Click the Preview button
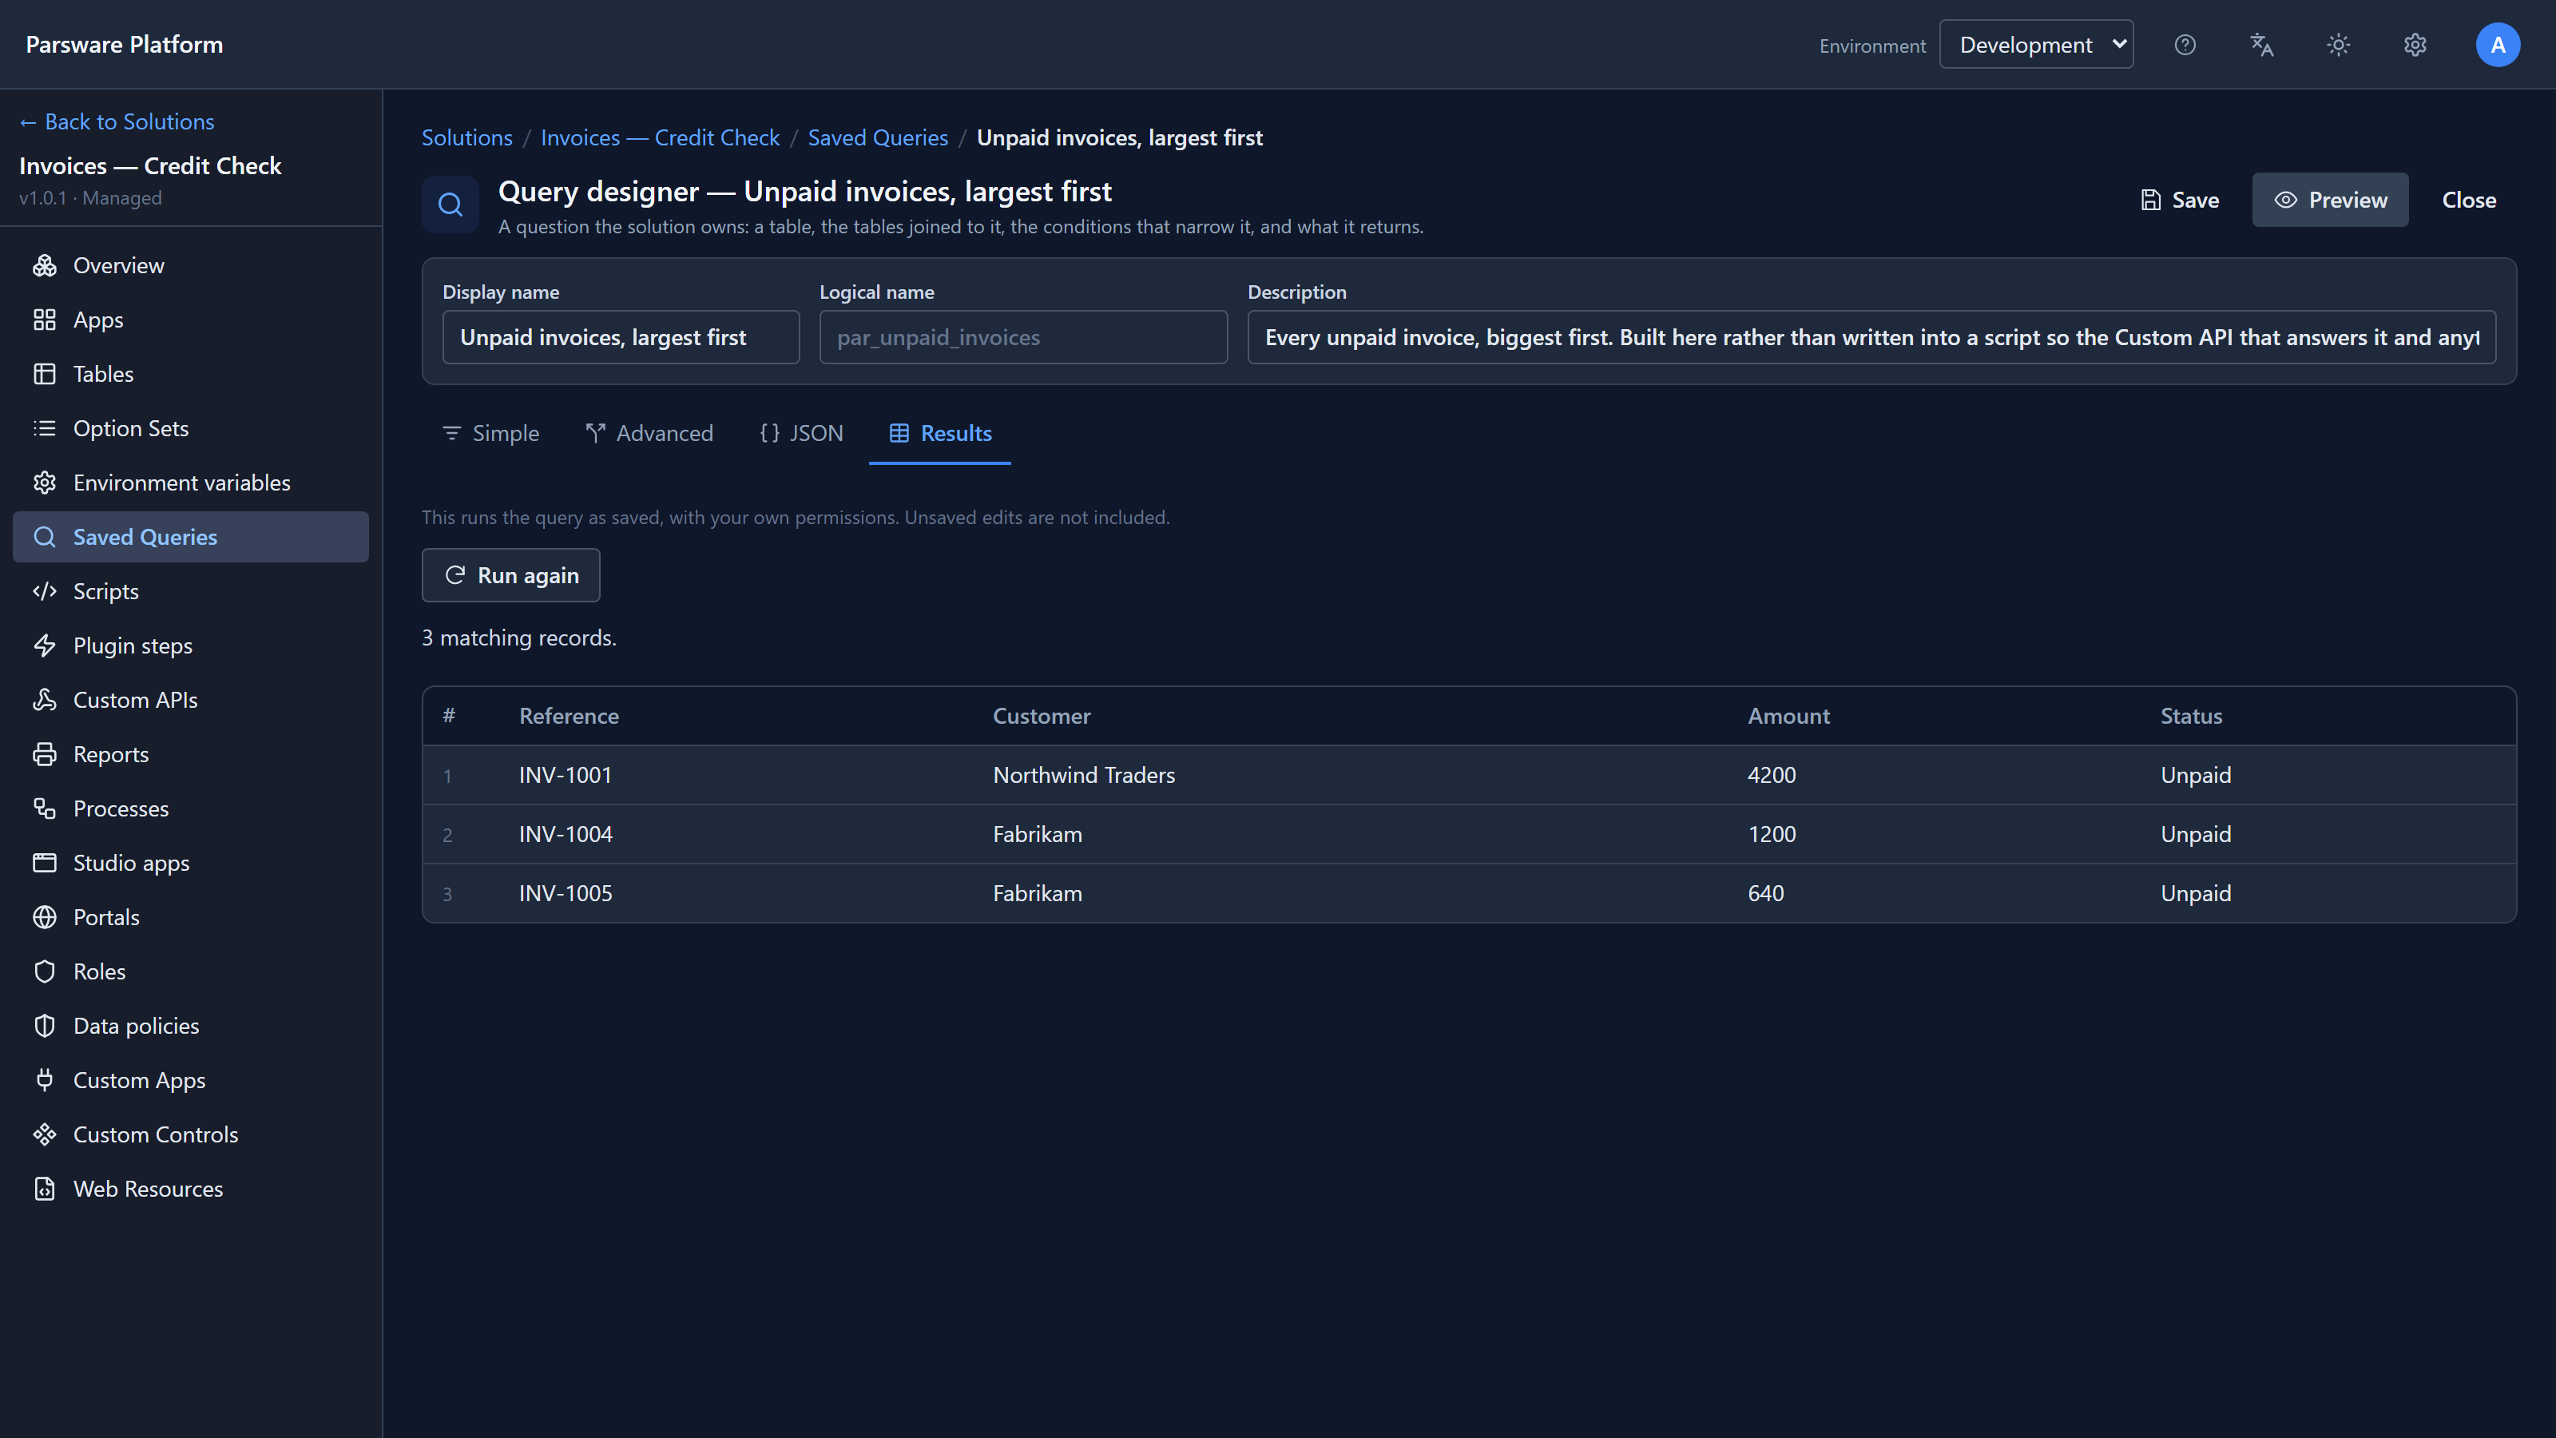Image resolution: width=2556 pixels, height=1438 pixels. click(x=2330, y=200)
